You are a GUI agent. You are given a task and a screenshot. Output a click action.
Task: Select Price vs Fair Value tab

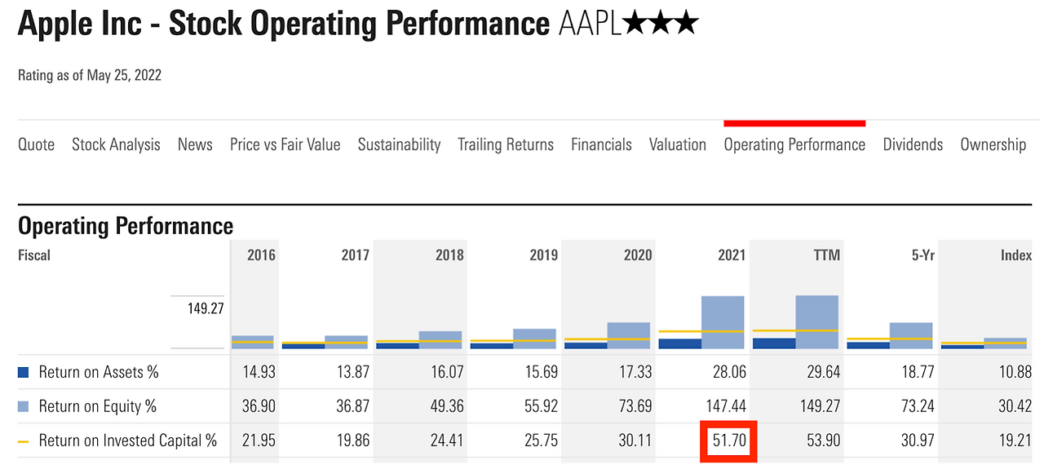tap(285, 144)
